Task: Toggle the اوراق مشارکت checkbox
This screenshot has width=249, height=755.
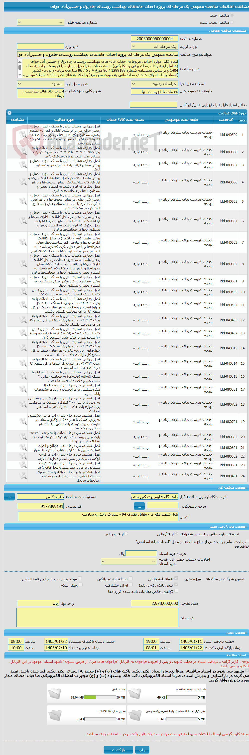Action: [x=130, y=585]
